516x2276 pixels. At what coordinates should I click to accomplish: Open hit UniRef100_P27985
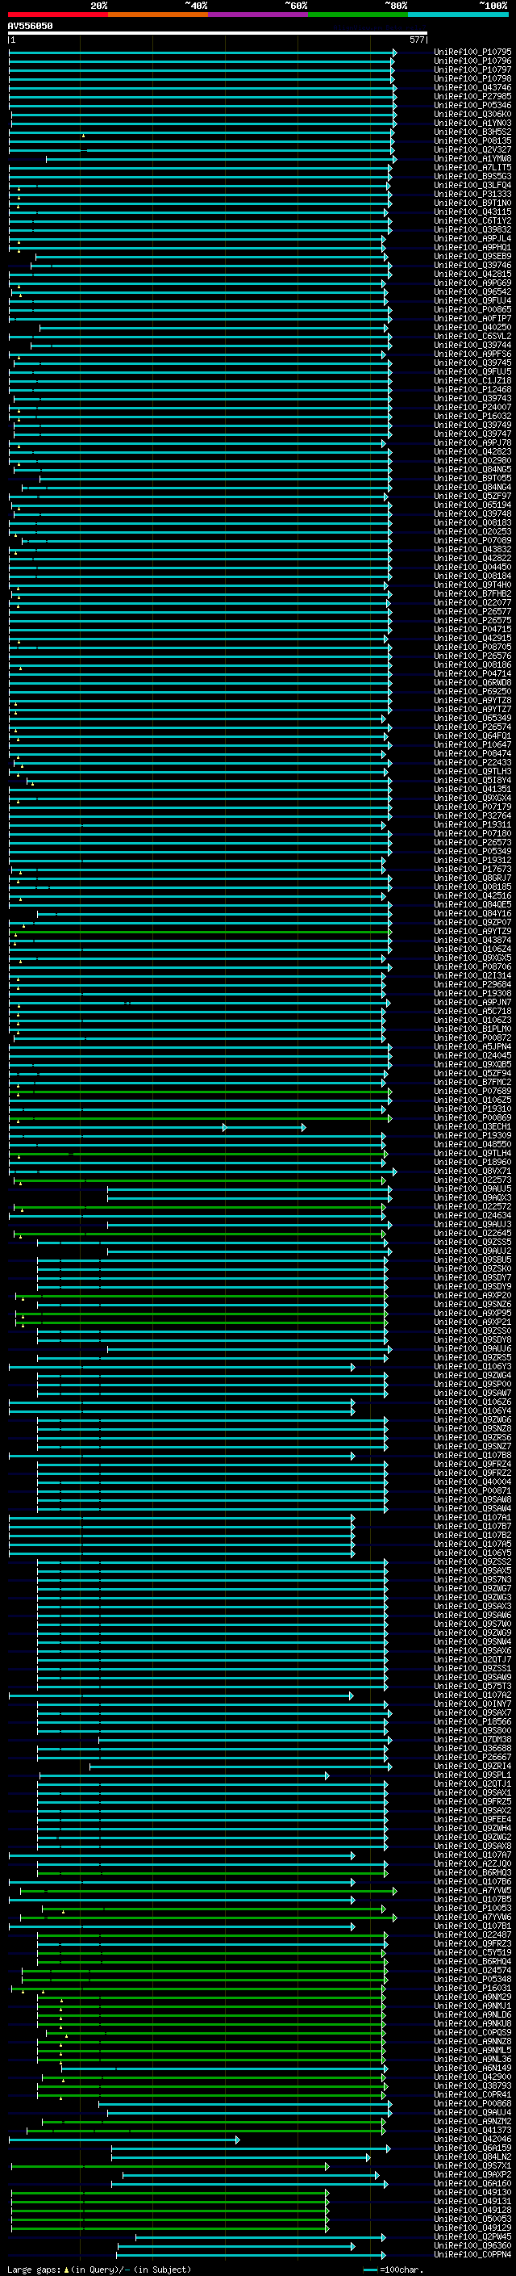(472, 96)
